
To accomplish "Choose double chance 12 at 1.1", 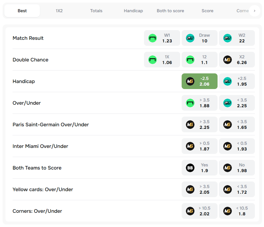I will click(x=200, y=60).
